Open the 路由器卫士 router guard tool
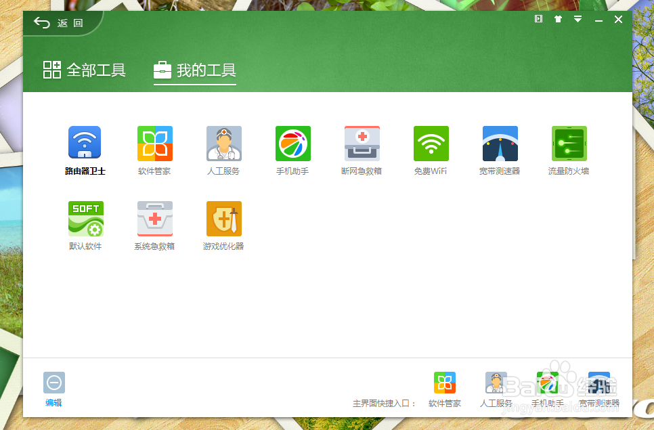 pyautogui.click(x=85, y=143)
